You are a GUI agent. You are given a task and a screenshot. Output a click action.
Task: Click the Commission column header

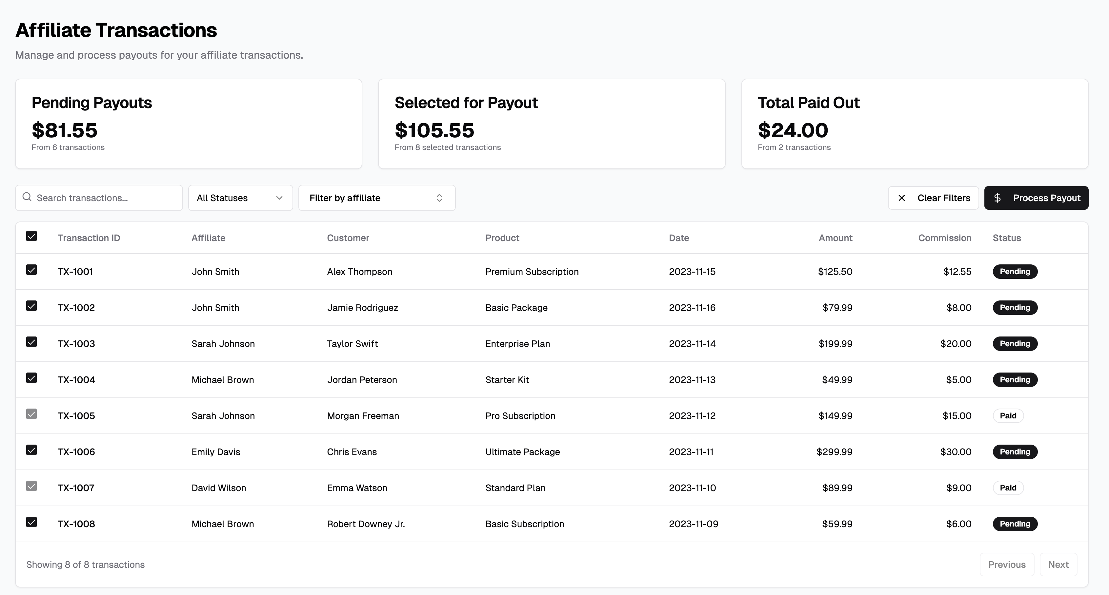(944, 238)
